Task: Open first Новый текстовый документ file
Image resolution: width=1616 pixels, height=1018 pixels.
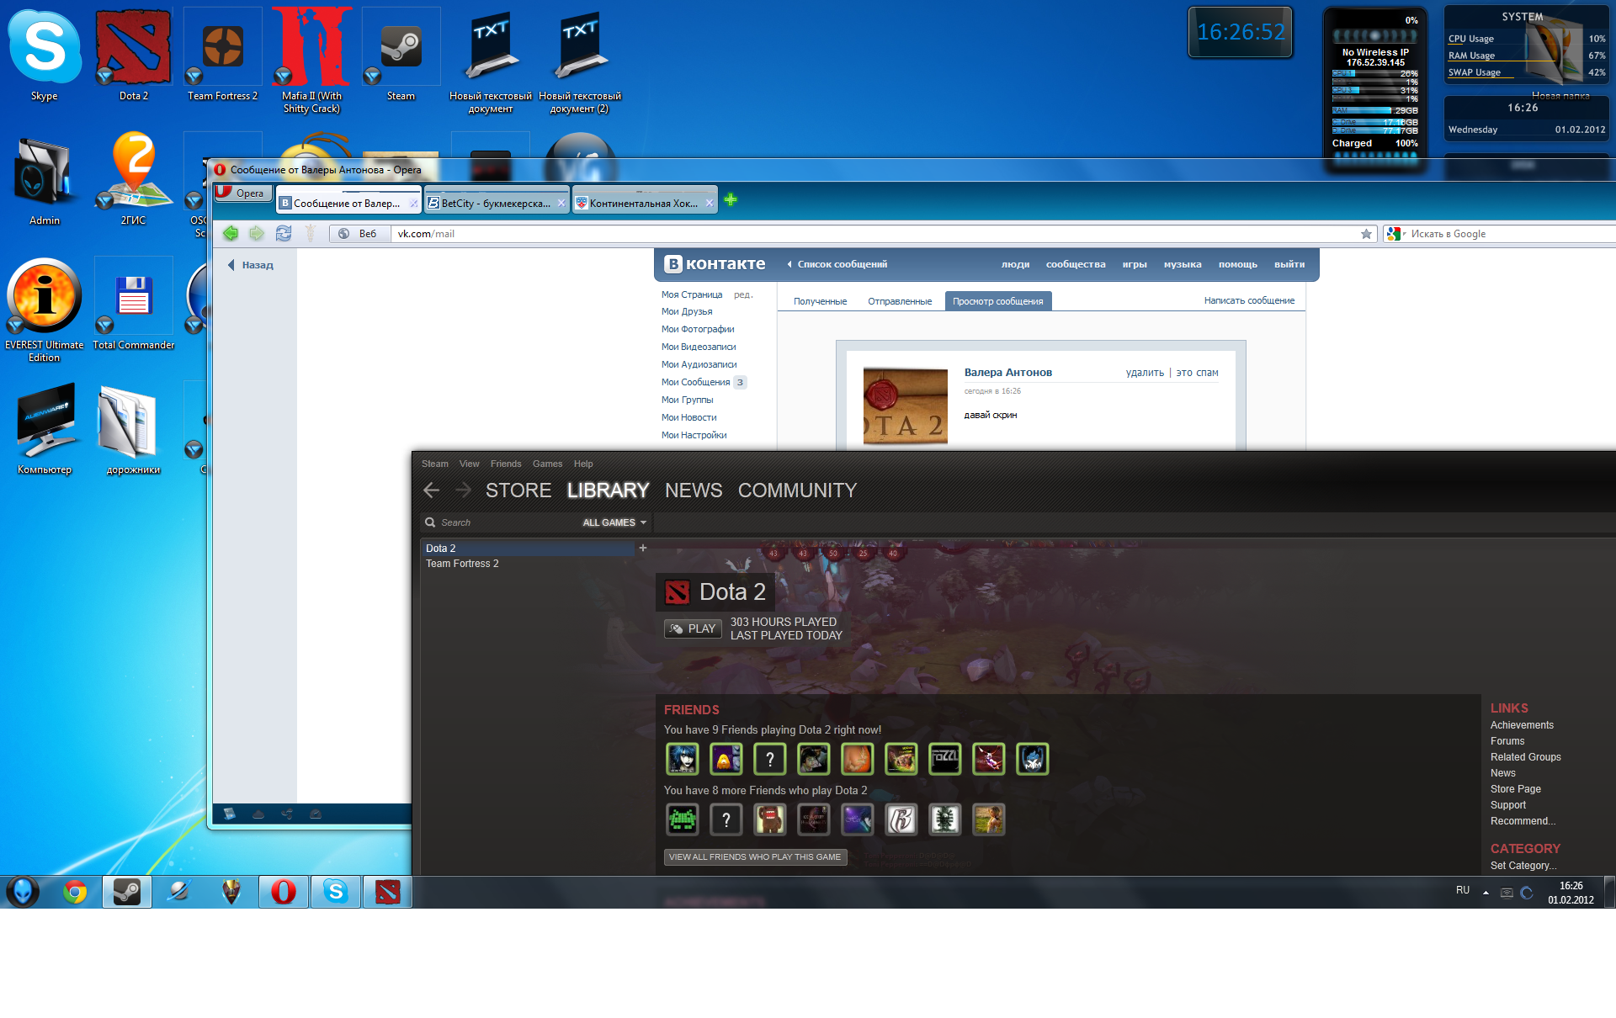Action: [x=491, y=61]
